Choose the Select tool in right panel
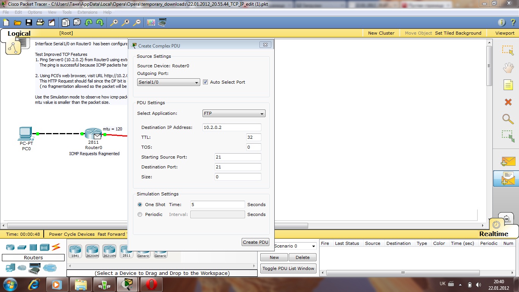Screen dimensions: 519x292 pyautogui.click(x=508, y=50)
